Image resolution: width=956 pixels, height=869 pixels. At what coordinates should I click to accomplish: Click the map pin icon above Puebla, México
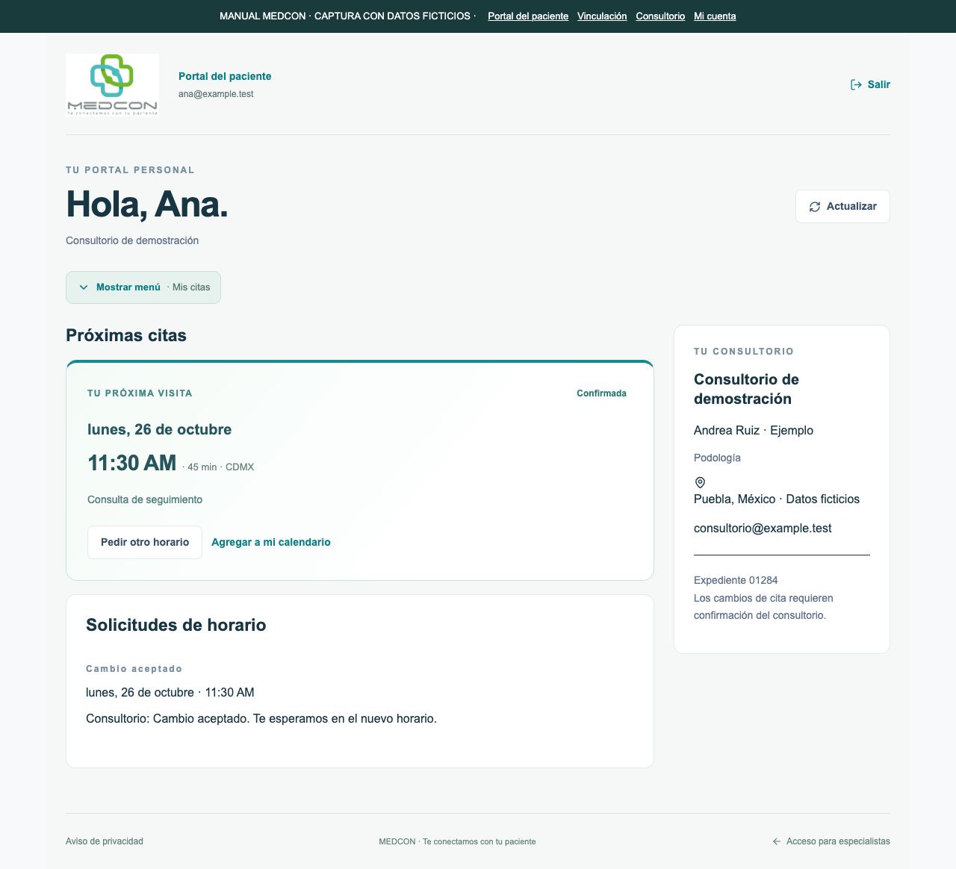click(x=700, y=482)
